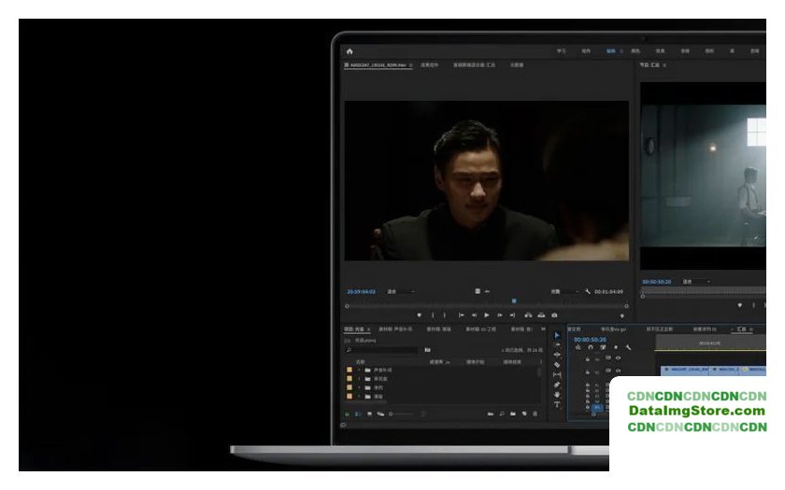Expand the second bin folder row

[x=359, y=379]
